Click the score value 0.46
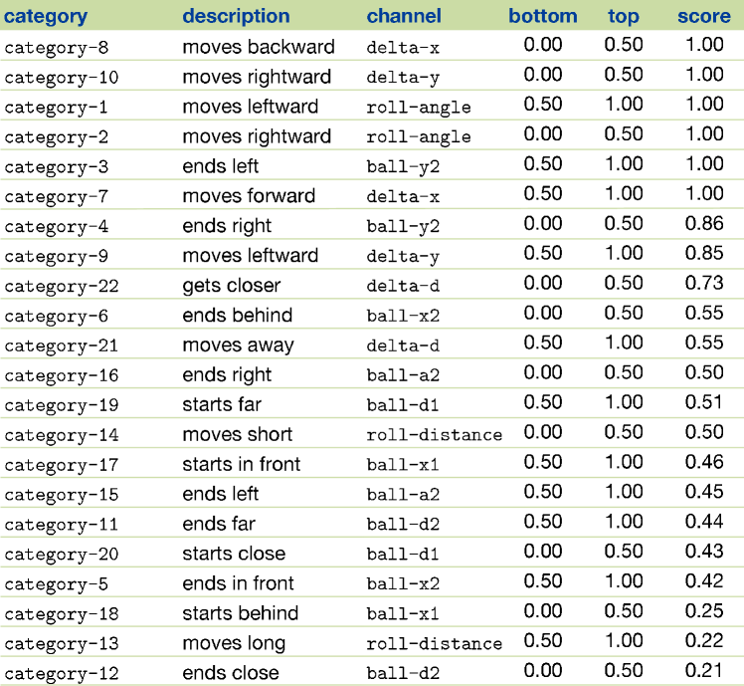The width and height of the screenshot is (744, 686). (x=704, y=462)
